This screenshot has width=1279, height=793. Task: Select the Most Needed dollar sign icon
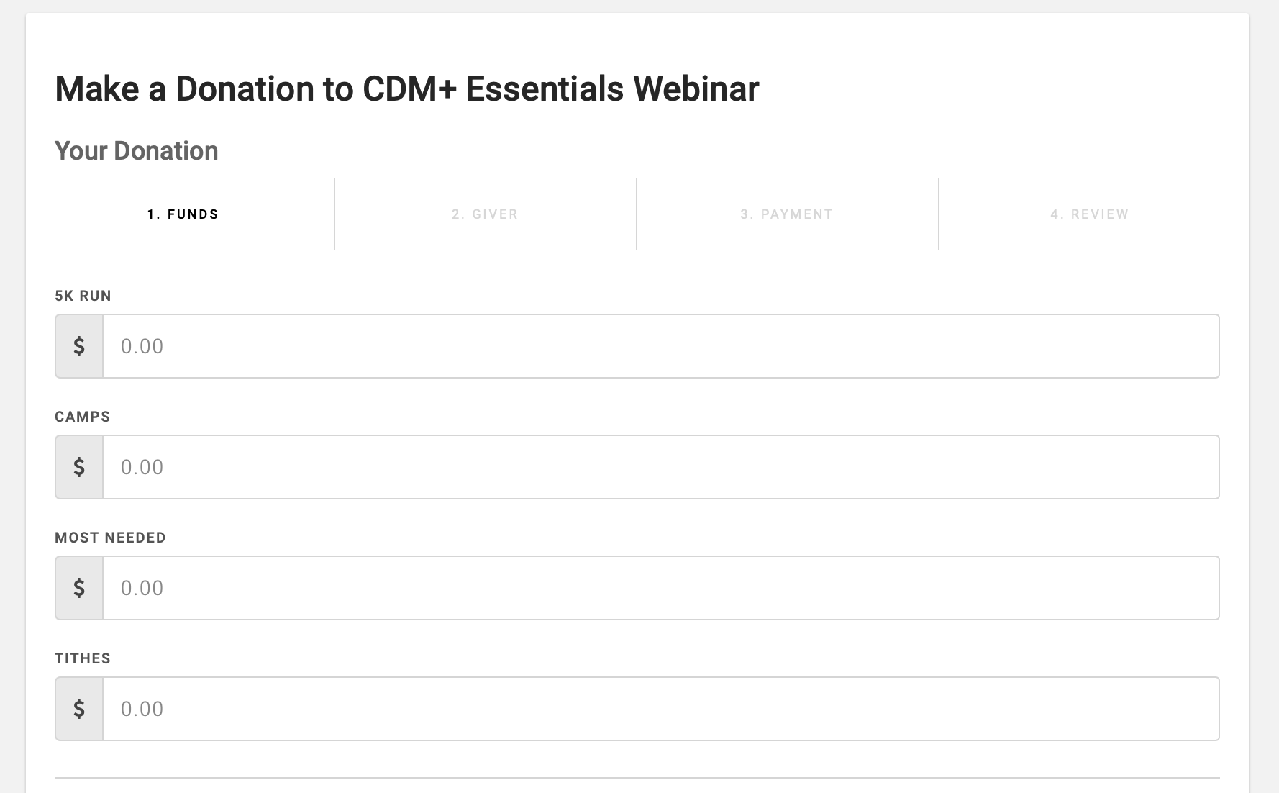tap(79, 588)
